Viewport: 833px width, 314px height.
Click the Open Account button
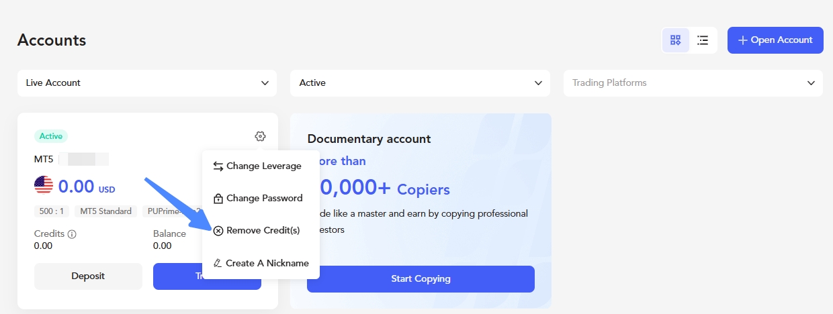point(775,40)
